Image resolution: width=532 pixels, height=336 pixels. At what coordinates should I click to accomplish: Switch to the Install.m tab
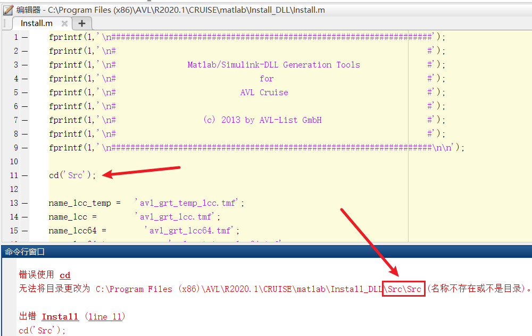pos(36,23)
